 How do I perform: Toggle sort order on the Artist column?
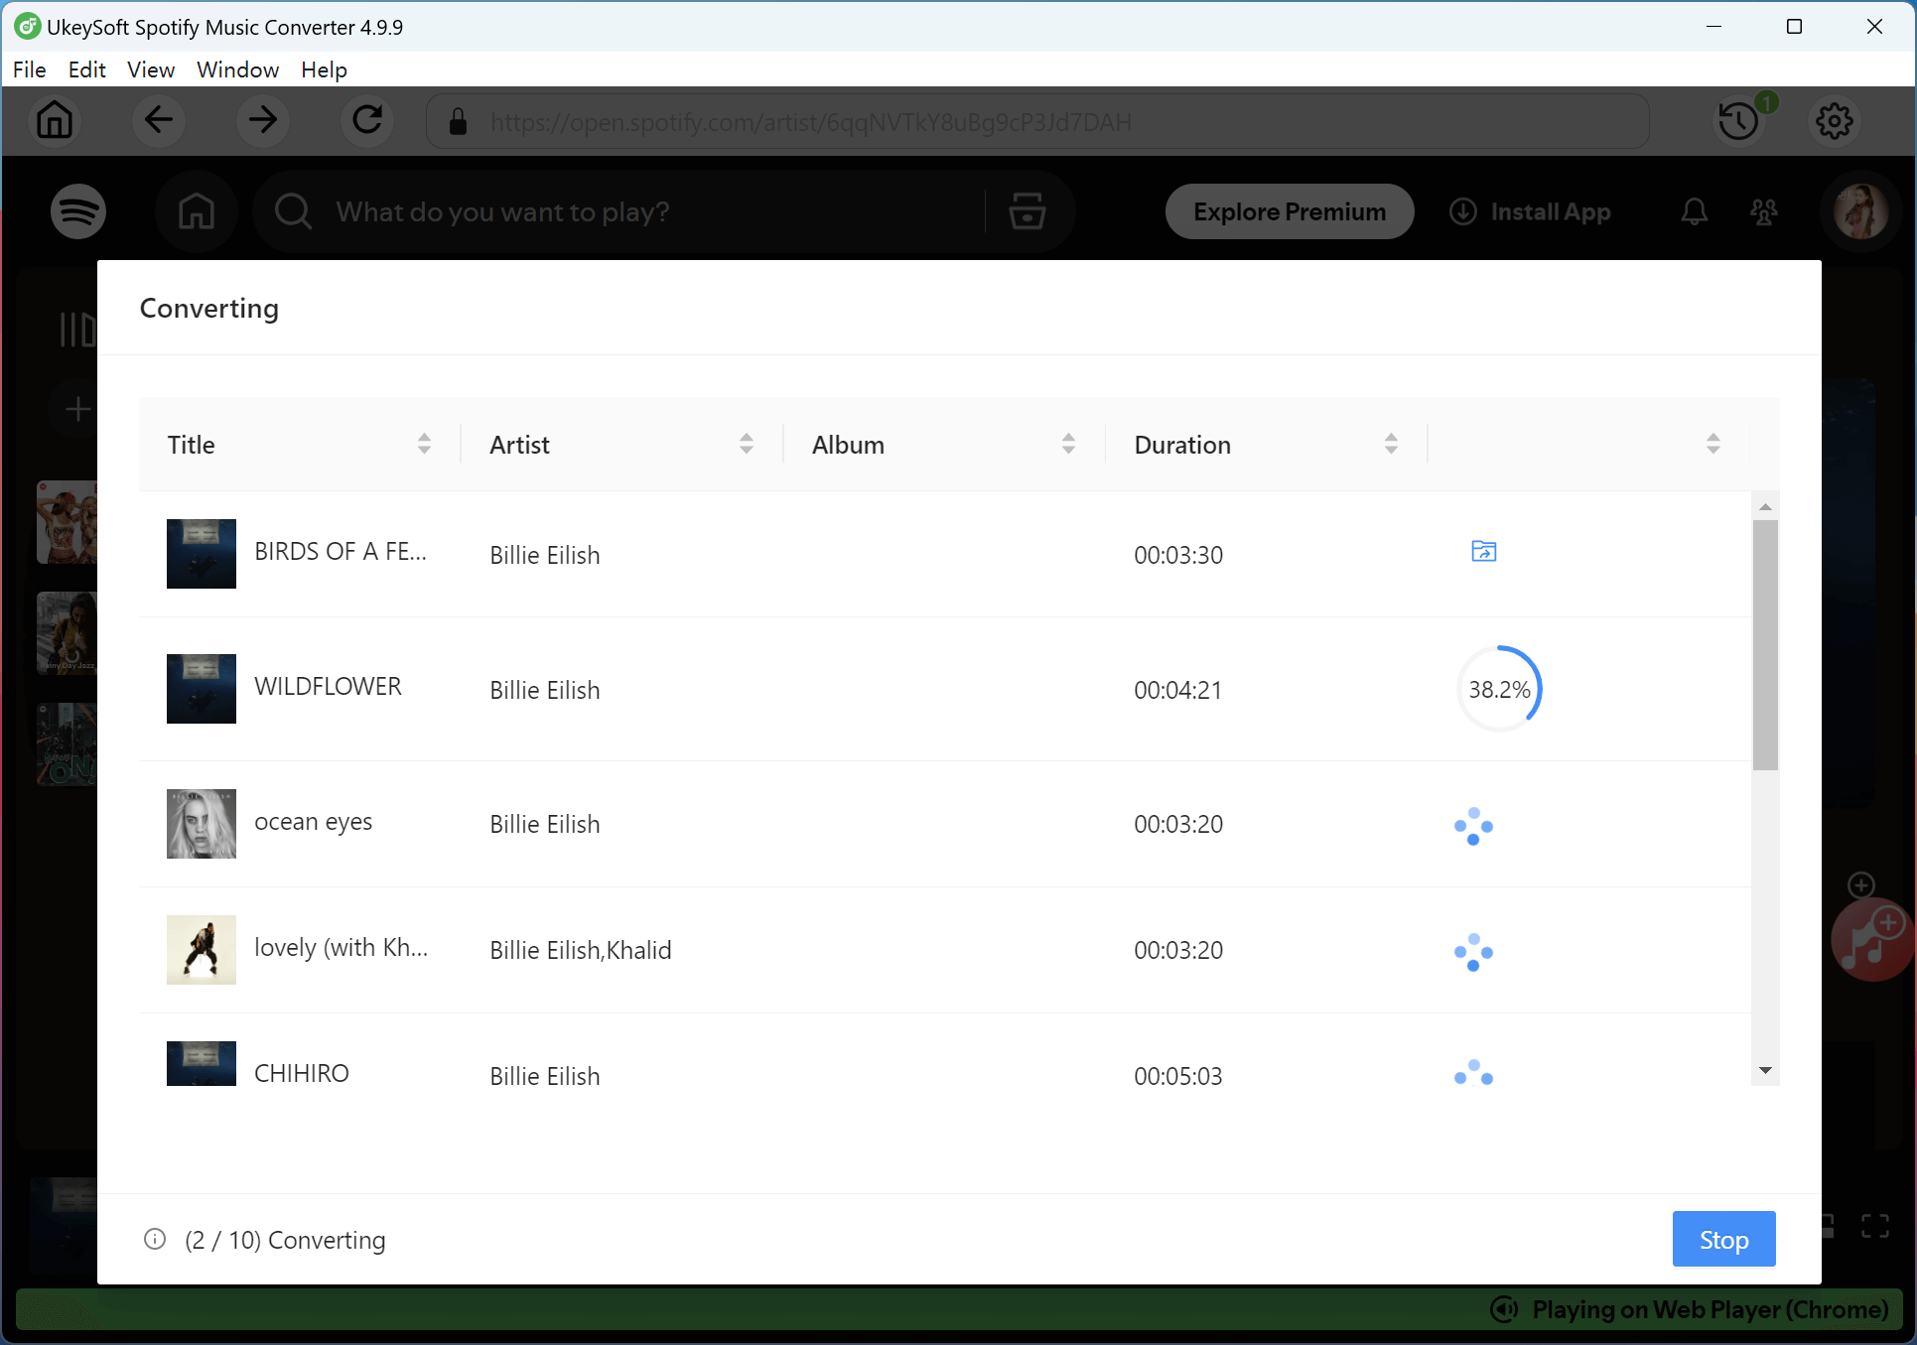pyautogui.click(x=748, y=444)
